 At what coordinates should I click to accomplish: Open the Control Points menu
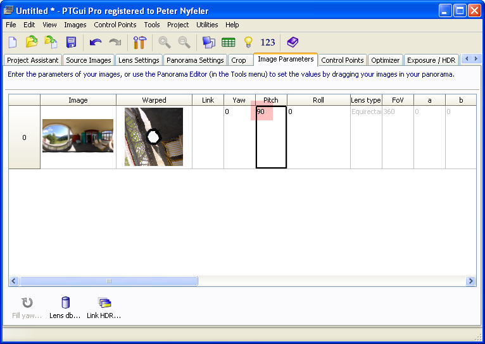(115, 25)
